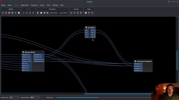Select Bitwig Mono In 4 port
Image resolution: width=179 pixels, height=100 pixels.
pos(27,70)
